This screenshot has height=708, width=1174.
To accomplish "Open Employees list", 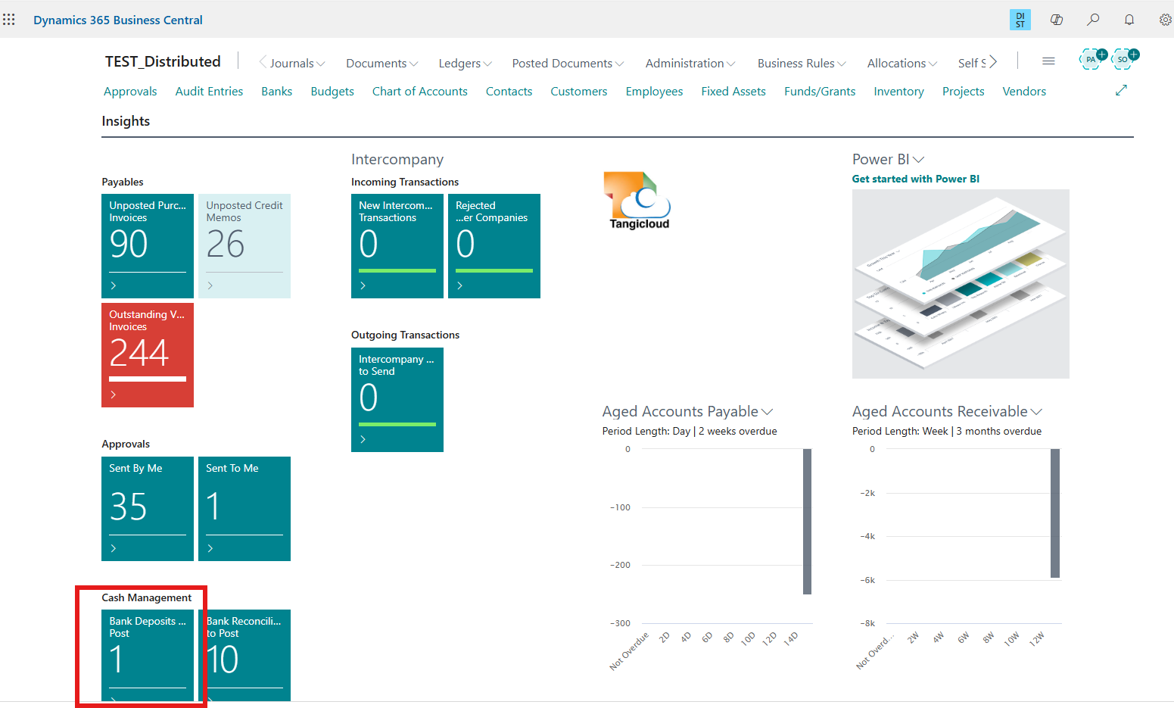I will (654, 92).
